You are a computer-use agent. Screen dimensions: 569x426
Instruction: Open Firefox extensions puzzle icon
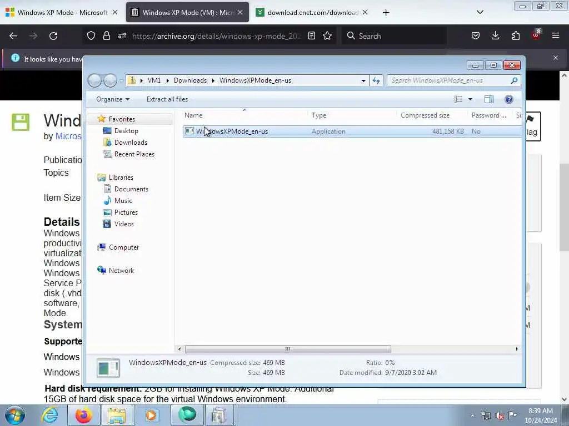pyautogui.click(x=516, y=35)
